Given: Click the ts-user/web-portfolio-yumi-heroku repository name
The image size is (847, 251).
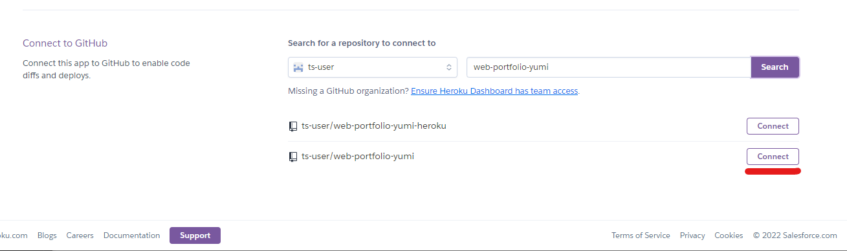Looking at the screenshot, I should 374,126.
